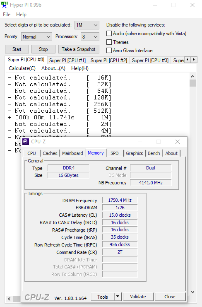Switch to Super PI [CPU #0] tab
The width and height of the screenshot is (202, 307).
[26, 60]
